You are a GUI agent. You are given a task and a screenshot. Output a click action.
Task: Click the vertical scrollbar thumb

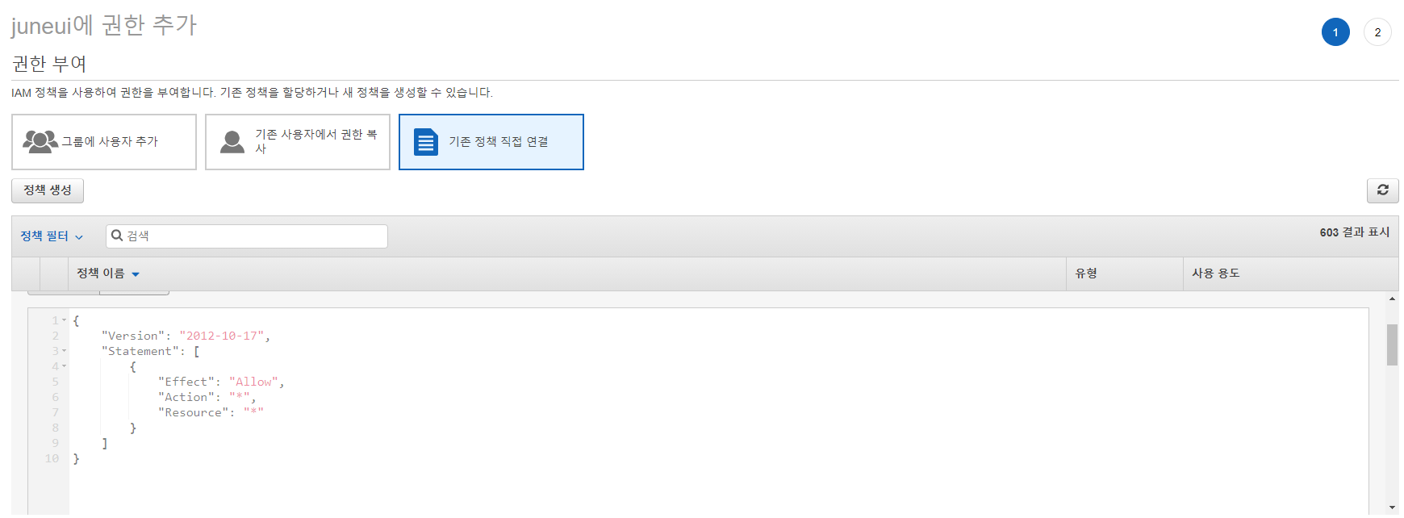[x=1392, y=345]
